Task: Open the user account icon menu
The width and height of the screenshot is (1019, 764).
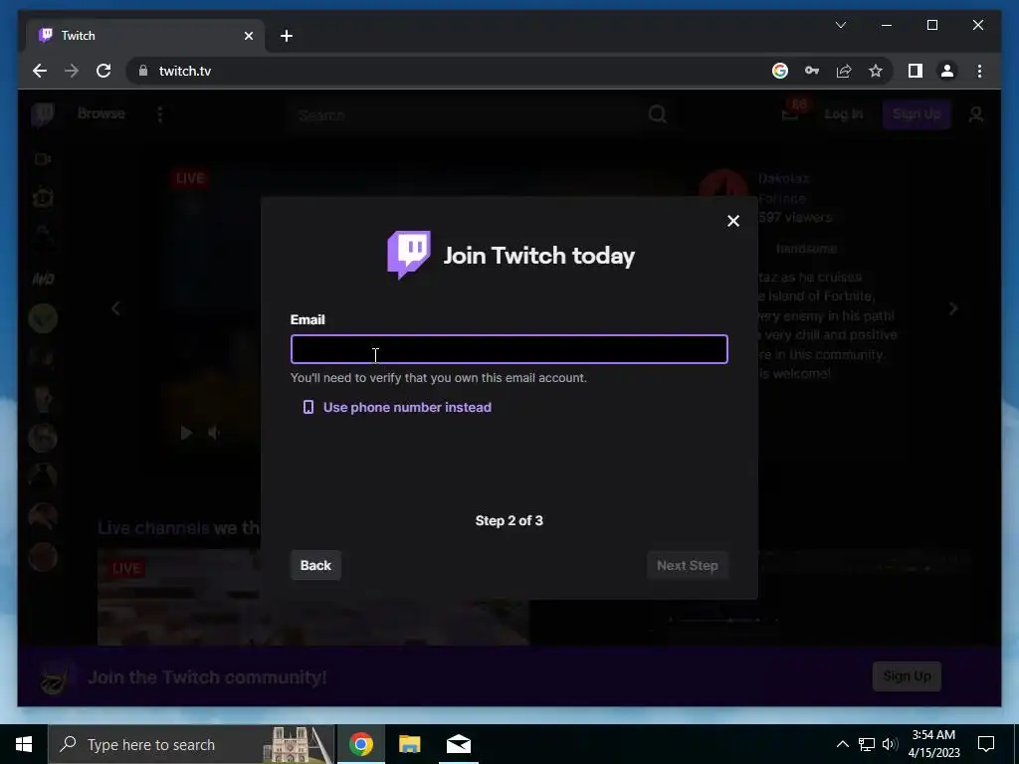Action: click(975, 115)
